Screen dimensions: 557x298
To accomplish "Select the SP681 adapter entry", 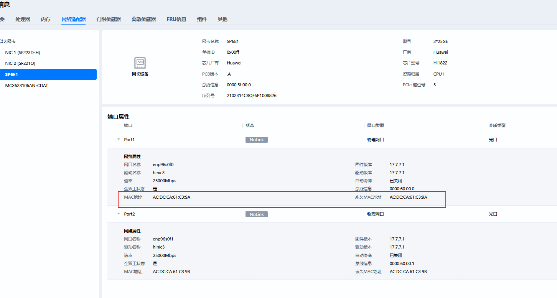I will pyautogui.click(x=48, y=74).
